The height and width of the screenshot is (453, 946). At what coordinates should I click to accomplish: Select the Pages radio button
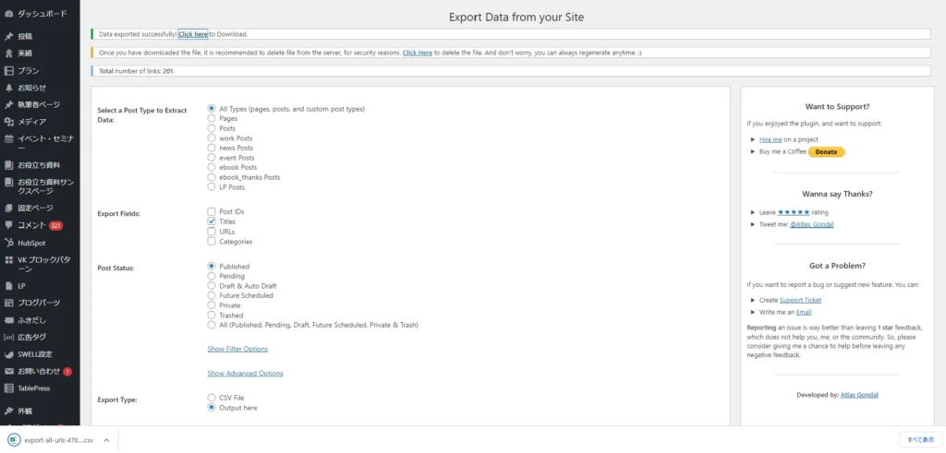point(212,119)
